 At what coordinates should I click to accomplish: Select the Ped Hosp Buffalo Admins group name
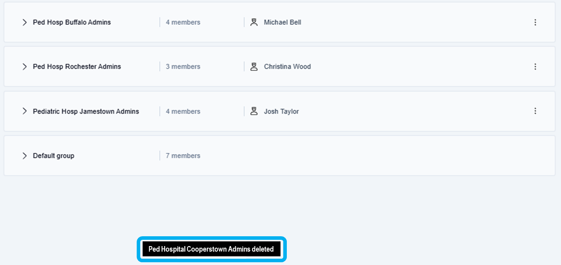72,22
